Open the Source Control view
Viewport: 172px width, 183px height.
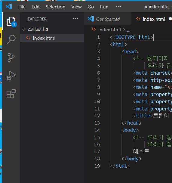pyautogui.click(x=11, y=57)
